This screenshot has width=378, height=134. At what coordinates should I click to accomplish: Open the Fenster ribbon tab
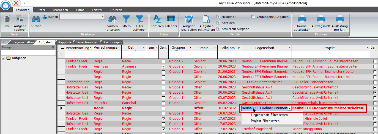[x=97, y=10]
